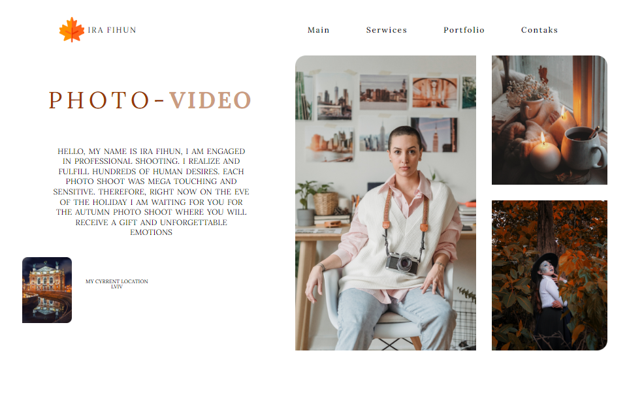This screenshot has height=419, width=627.
Task: Click the IRA FIHUN brand name
Action: (112, 30)
